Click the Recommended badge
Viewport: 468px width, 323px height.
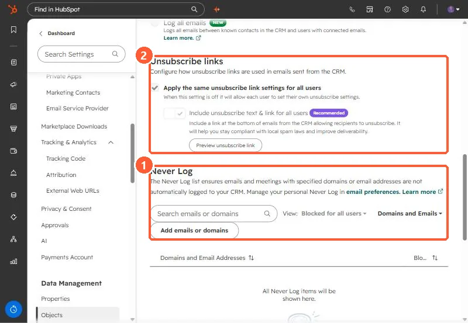(x=329, y=113)
